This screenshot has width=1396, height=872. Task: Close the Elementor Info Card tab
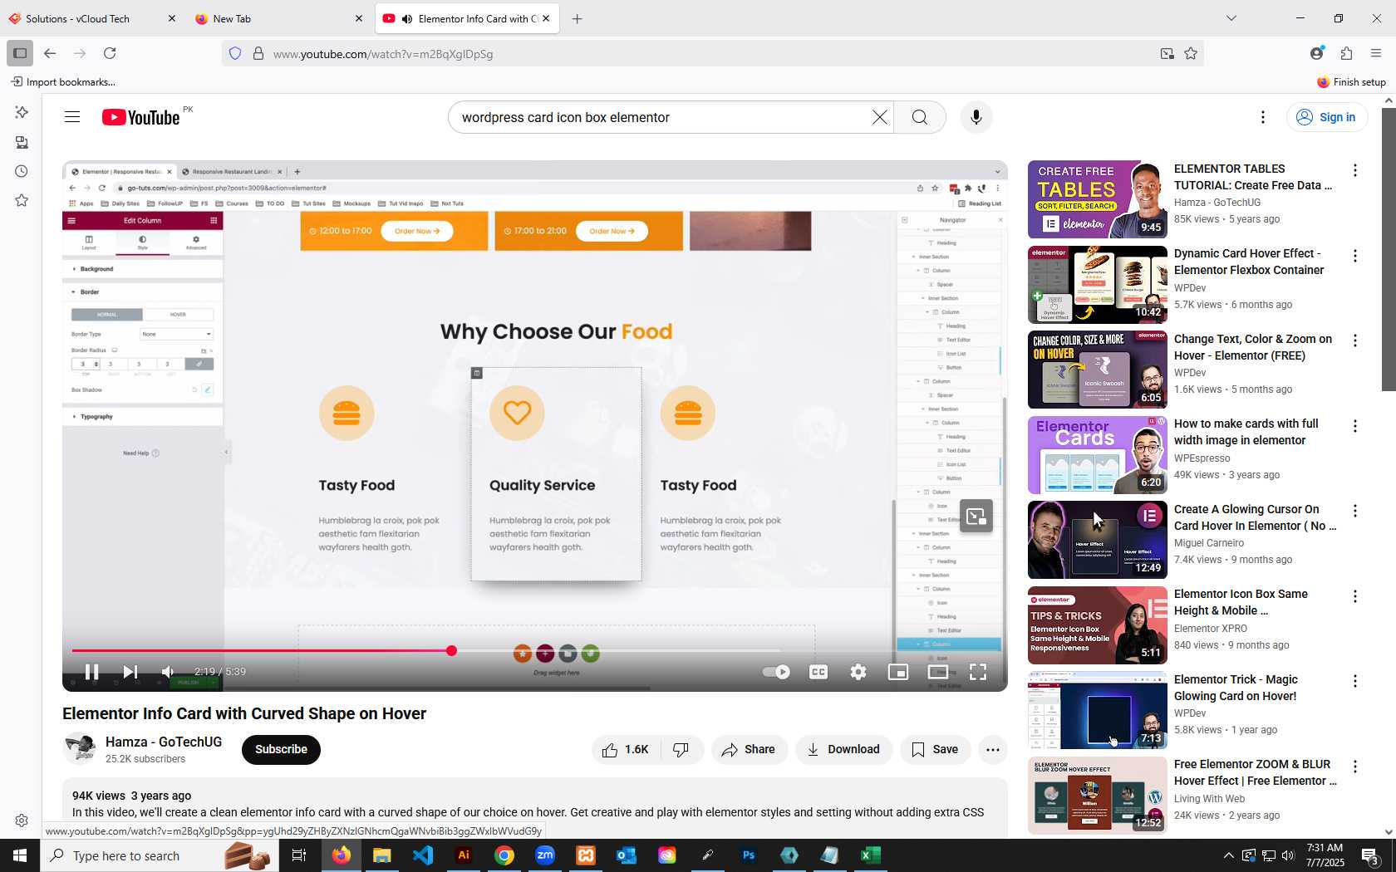coord(546,18)
